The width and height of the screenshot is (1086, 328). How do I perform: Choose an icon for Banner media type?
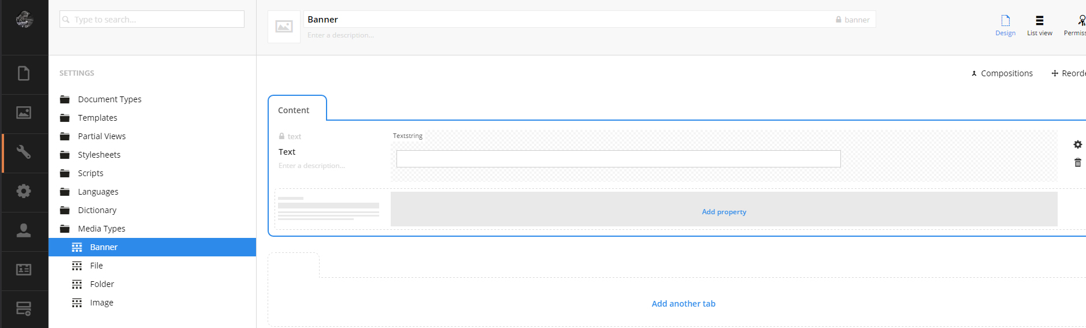click(284, 27)
